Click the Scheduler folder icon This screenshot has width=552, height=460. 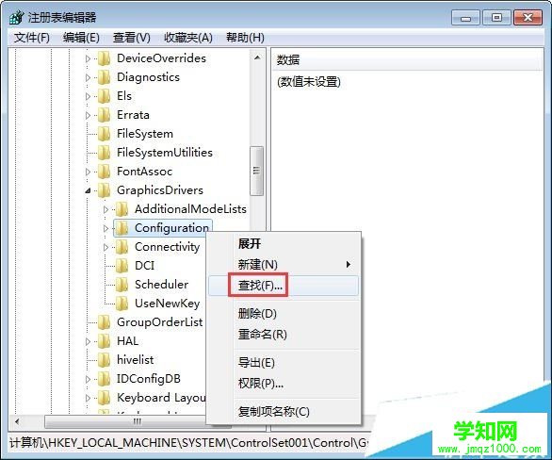pos(122,285)
